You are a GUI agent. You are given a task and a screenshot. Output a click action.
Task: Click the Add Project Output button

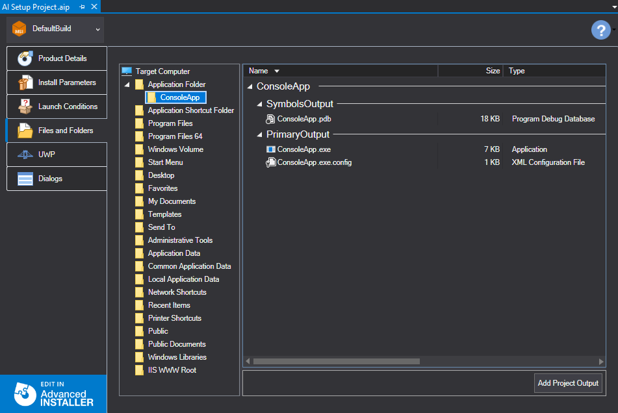[568, 383]
